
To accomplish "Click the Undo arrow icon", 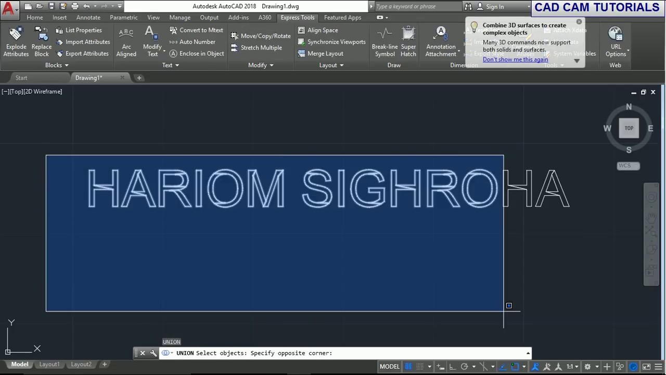I will click(87, 6).
